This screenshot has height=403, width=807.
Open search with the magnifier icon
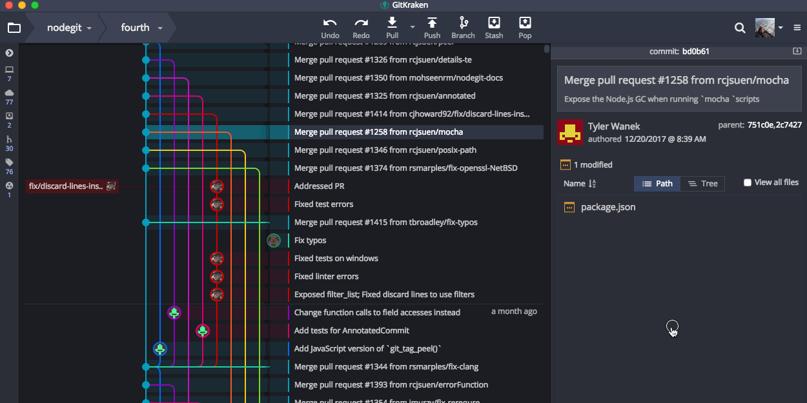pyautogui.click(x=740, y=28)
